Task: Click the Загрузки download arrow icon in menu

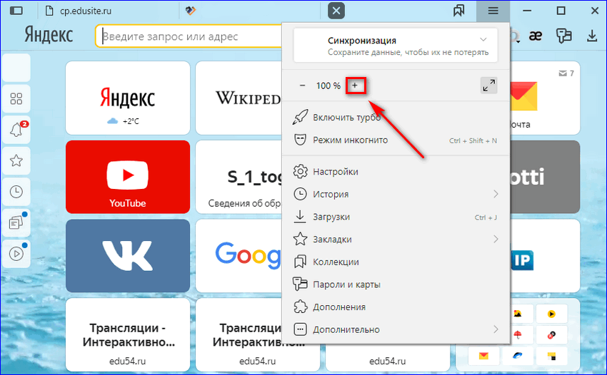Action: point(300,217)
